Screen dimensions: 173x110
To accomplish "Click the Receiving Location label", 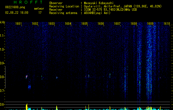I will (64, 6).
